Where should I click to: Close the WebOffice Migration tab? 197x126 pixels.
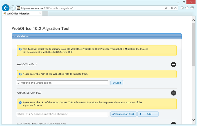pyautogui.click(x=40, y=13)
